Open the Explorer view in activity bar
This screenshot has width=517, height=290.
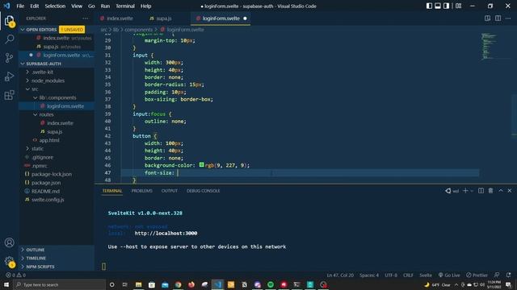9,22
